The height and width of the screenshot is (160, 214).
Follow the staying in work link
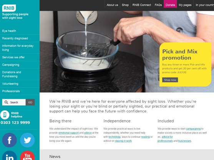[123, 141]
